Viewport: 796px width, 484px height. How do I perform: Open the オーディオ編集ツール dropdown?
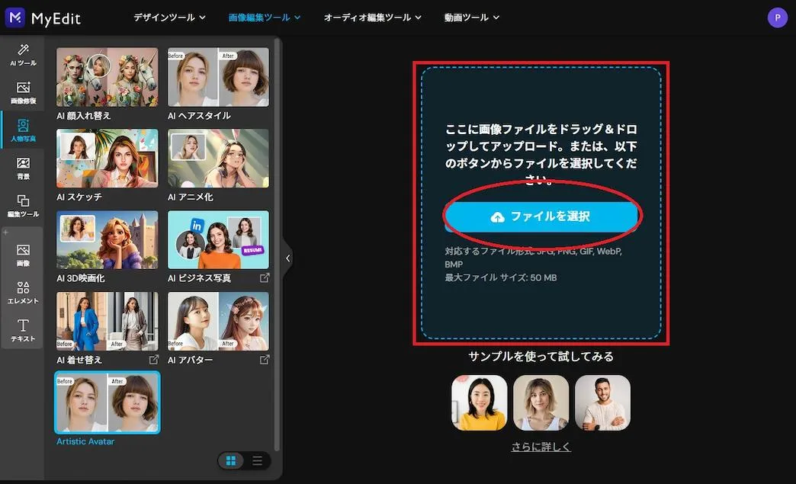[373, 17]
